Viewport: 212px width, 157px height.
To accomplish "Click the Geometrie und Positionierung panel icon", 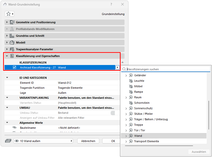I will click(12, 22).
